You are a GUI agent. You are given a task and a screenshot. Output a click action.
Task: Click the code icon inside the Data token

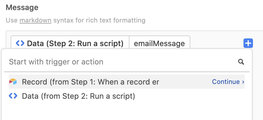[x=20, y=43]
